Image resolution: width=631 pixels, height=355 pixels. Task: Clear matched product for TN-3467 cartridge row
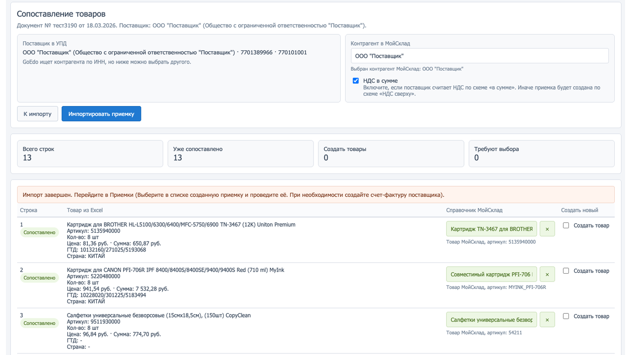[x=547, y=229]
